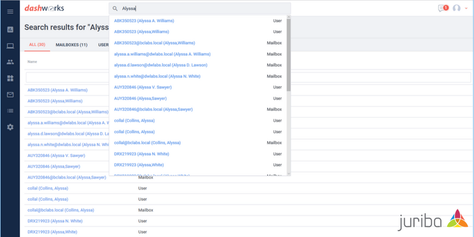Click the Name column header
This screenshot has height=237, width=474.
[x=32, y=62]
